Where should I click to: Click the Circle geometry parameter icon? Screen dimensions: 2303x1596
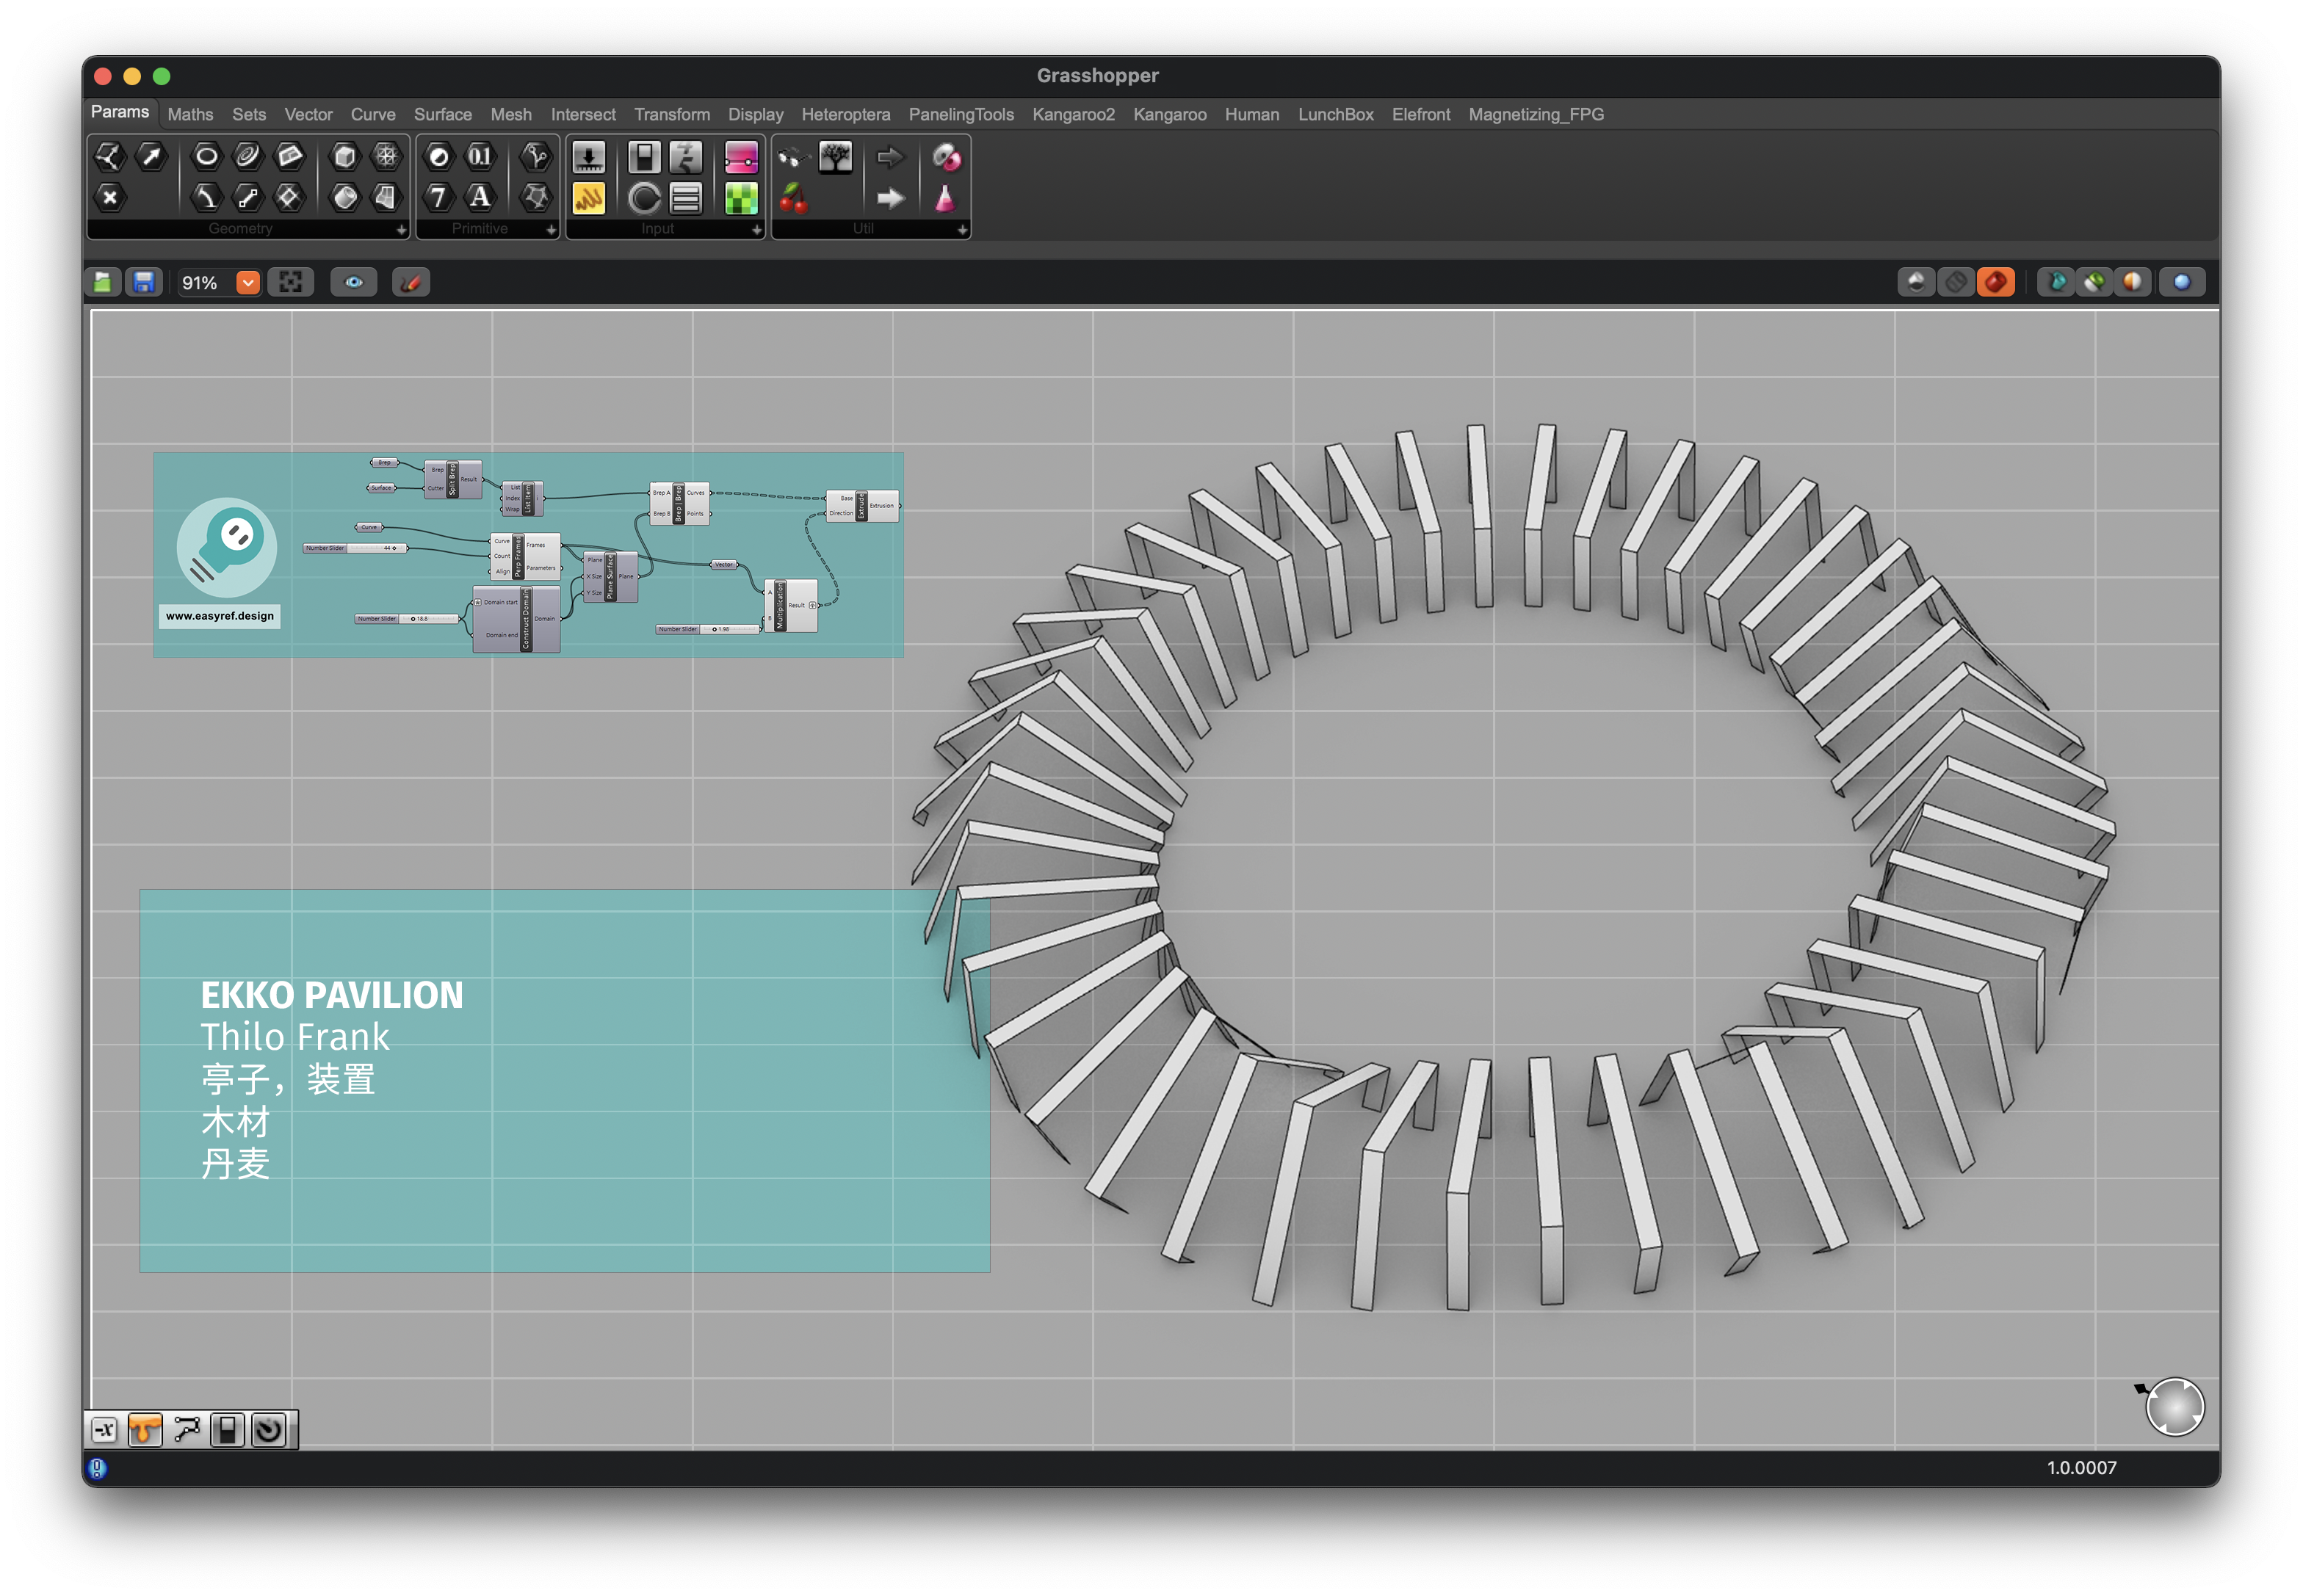(x=206, y=156)
